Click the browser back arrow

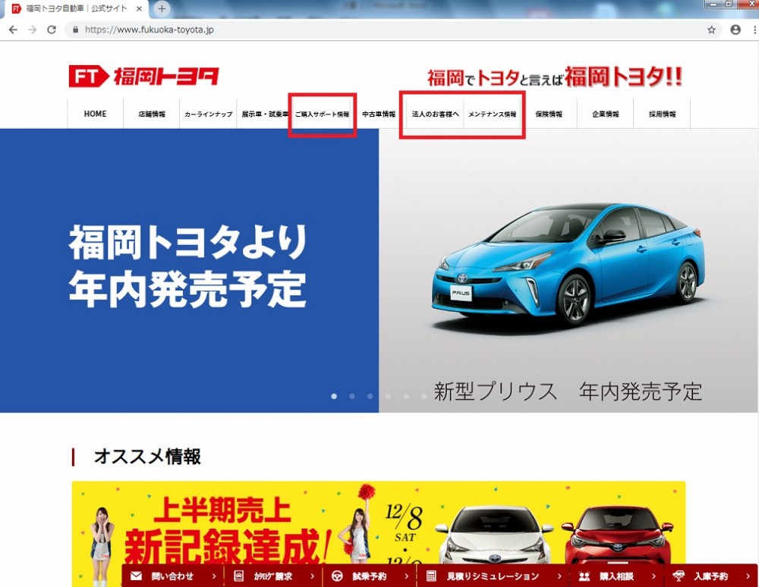[13, 30]
